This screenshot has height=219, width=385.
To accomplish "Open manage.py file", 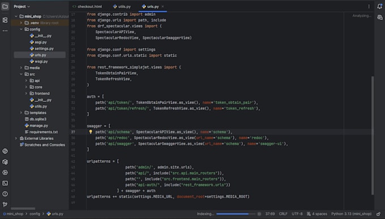I will click(36, 126).
